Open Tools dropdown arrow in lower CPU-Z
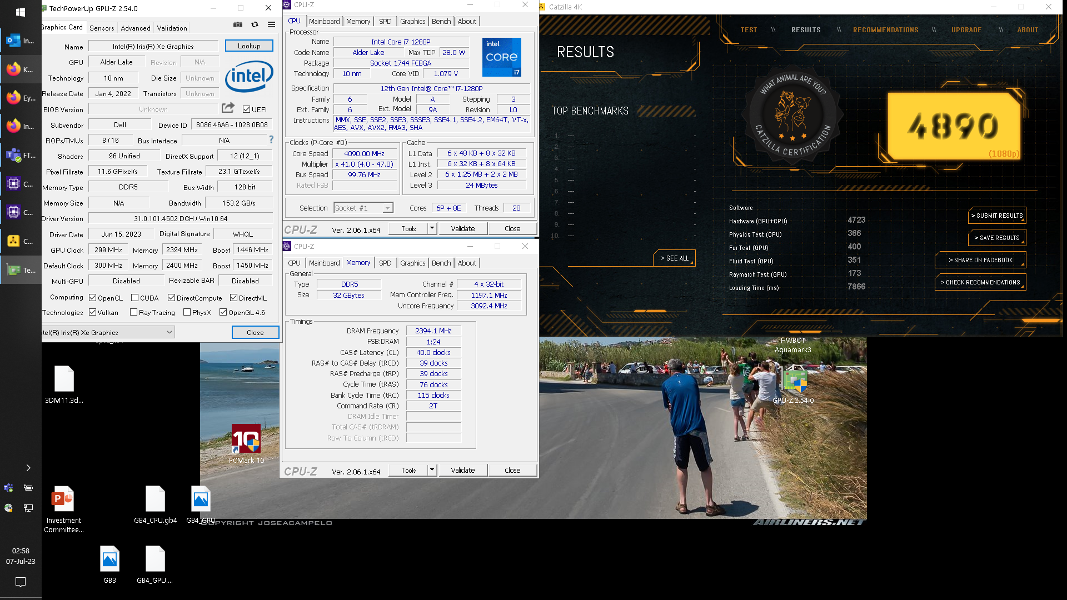This screenshot has height=600, width=1067. pyautogui.click(x=432, y=470)
